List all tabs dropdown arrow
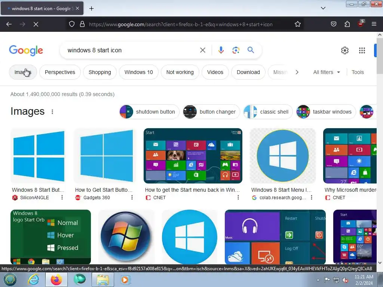This screenshot has width=383, height=287. (323, 8)
